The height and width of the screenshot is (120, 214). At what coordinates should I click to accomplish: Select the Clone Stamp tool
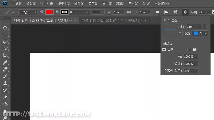(5, 83)
